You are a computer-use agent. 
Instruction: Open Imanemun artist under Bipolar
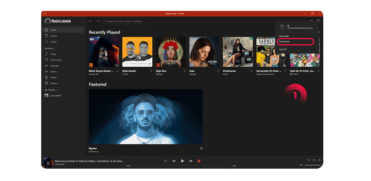(x=94, y=152)
